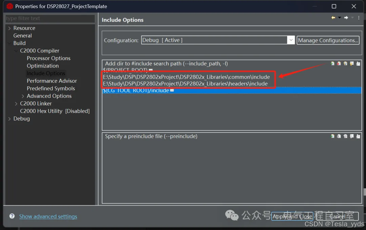The image size is (366, 230).
Task: Click the Apply and Close button
Action: tap(292, 216)
